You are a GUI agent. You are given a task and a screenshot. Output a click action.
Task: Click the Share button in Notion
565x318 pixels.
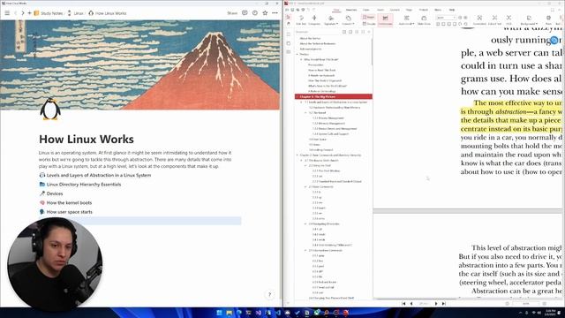click(x=232, y=13)
